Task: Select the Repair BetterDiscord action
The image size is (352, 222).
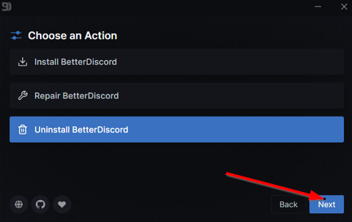Action: [177, 96]
